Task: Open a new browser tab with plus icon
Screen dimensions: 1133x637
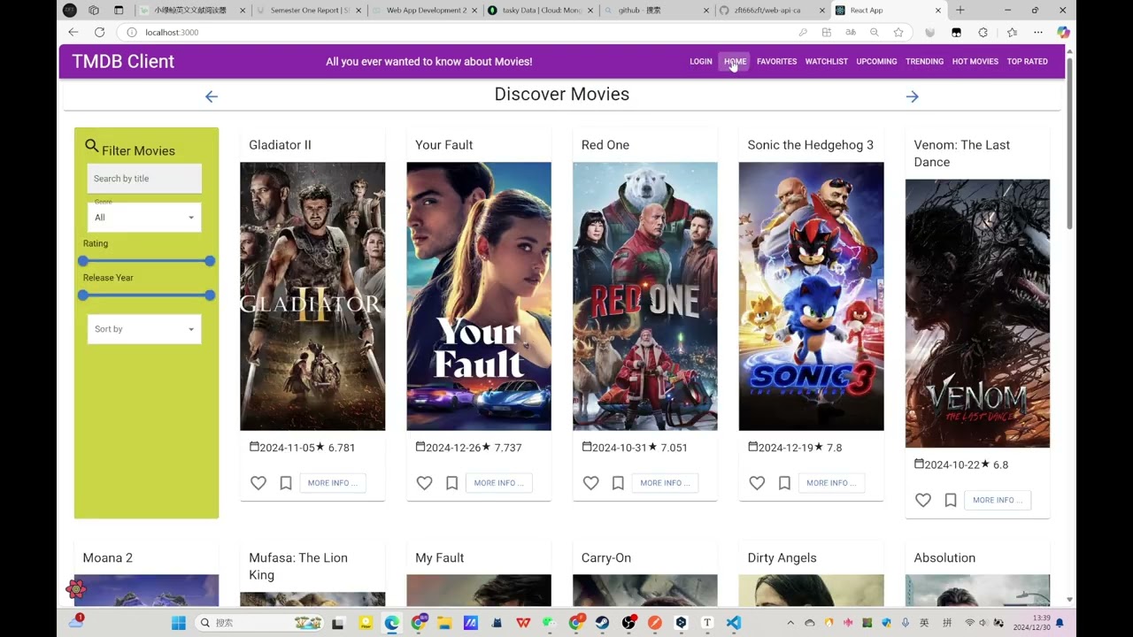Action: tap(960, 10)
